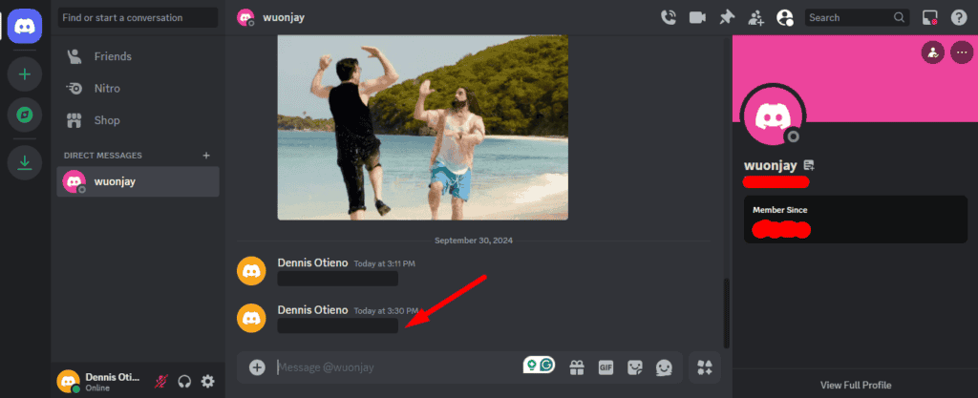This screenshot has height=398, width=978.
Task: Toggle the user profile side panel
Action: coord(785,17)
